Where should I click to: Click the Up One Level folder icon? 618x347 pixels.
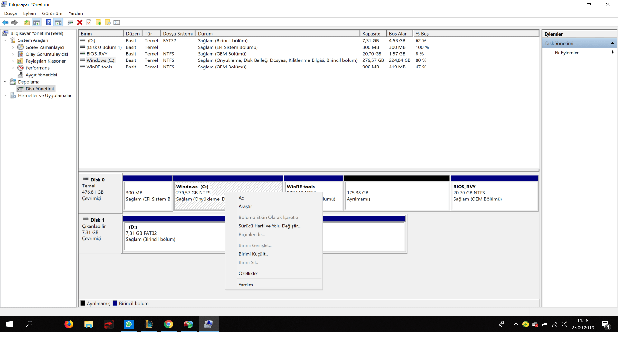[27, 22]
